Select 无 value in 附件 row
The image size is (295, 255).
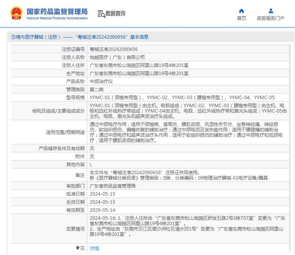(x=92, y=157)
